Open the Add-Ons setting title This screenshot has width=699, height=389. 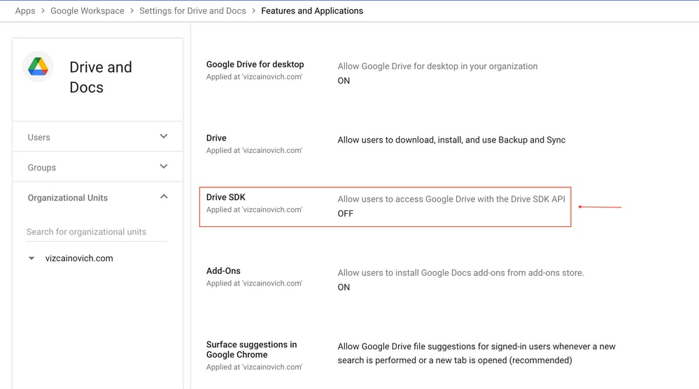tap(223, 270)
